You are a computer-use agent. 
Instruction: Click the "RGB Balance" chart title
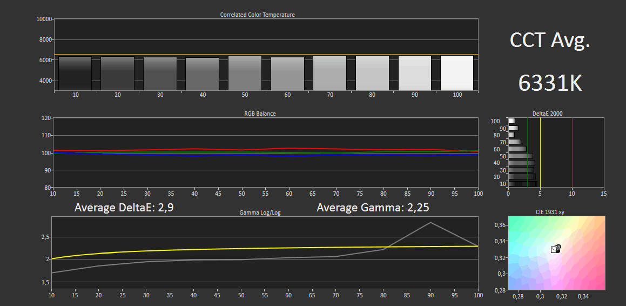tap(260, 114)
